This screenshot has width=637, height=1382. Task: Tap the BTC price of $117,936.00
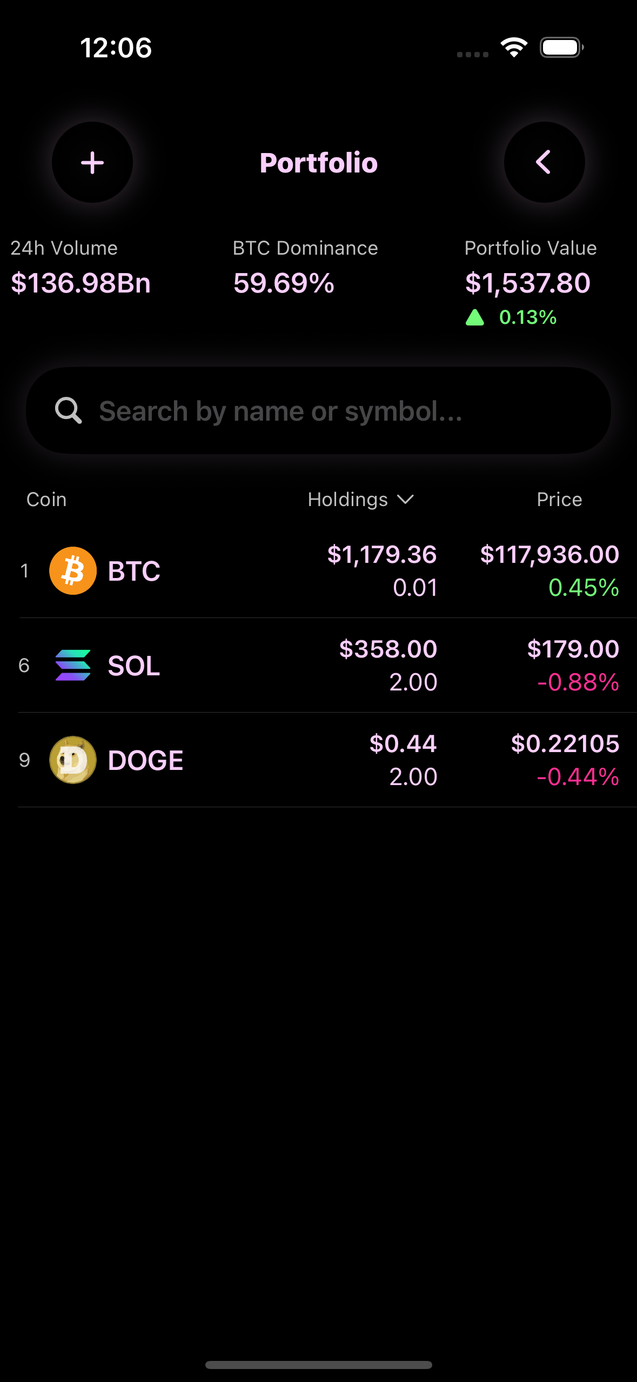[x=549, y=555]
